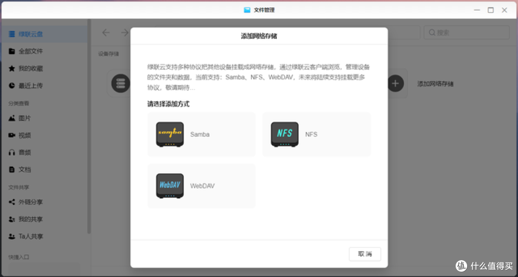Choose the NFS label option
The height and width of the screenshot is (277, 518).
[x=311, y=134]
